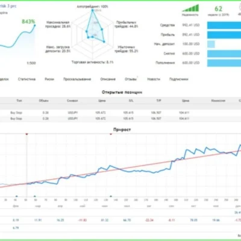Click the bottom chart marker below the center
This screenshot has width=241, height=241.
point(111,196)
